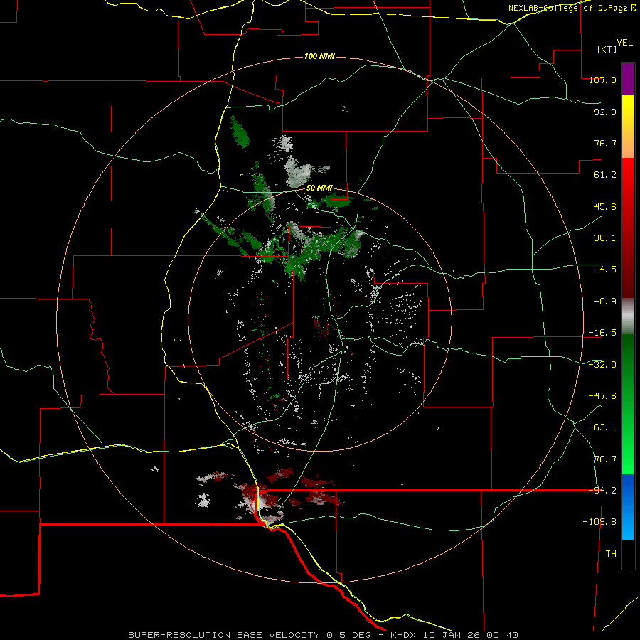This screenshot has height=640, width=640.
Task: Click the -16.5 velocity scale value
Action: (602, 333)
